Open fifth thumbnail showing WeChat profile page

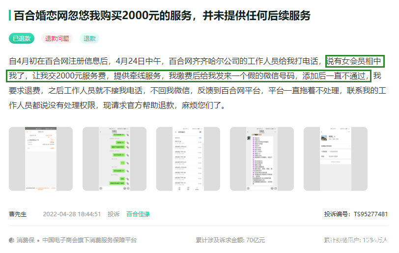336,159
